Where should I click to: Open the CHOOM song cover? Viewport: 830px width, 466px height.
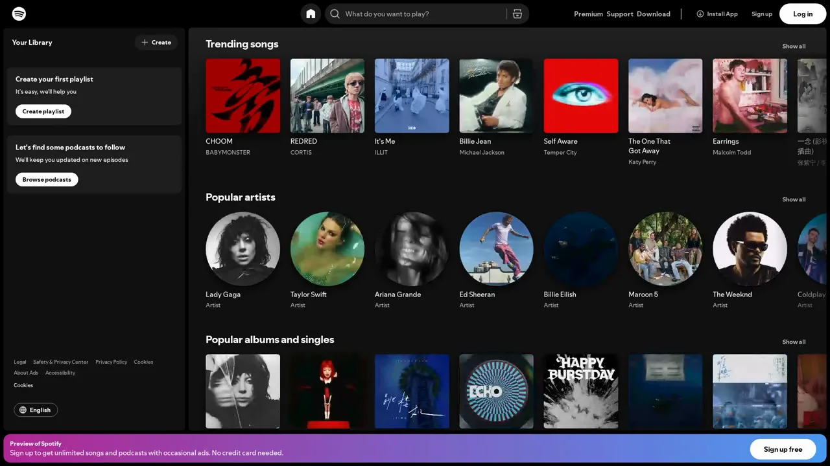(x=243, y=96)
